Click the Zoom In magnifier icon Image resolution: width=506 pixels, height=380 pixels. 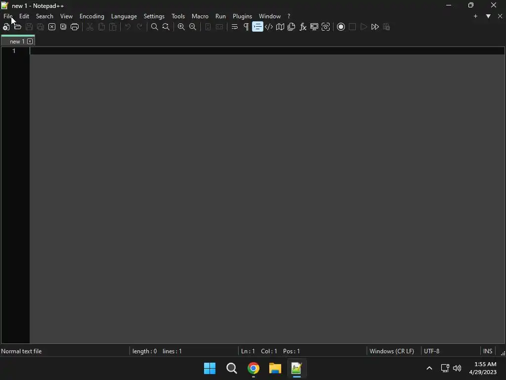[x=181, y=27]
